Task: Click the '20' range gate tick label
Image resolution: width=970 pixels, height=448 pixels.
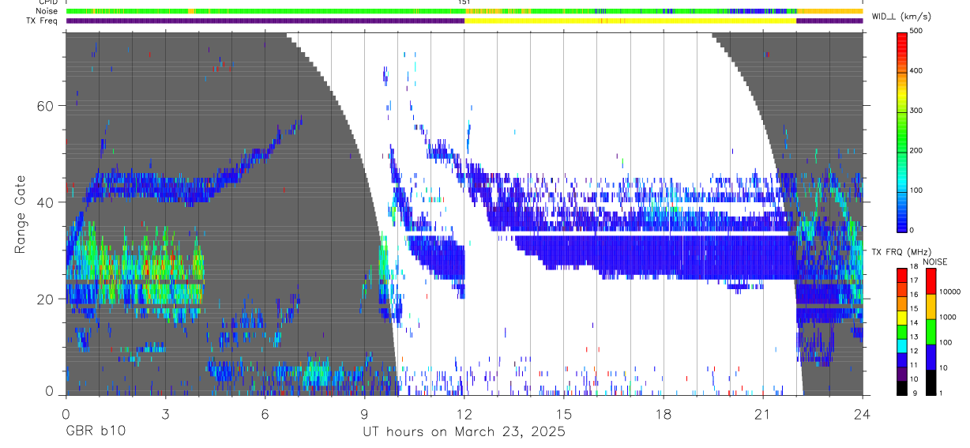Action: point(44,299)
